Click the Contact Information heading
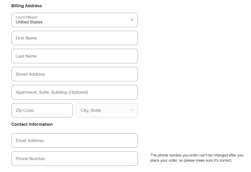251x172 pixels. coord(32,124)
